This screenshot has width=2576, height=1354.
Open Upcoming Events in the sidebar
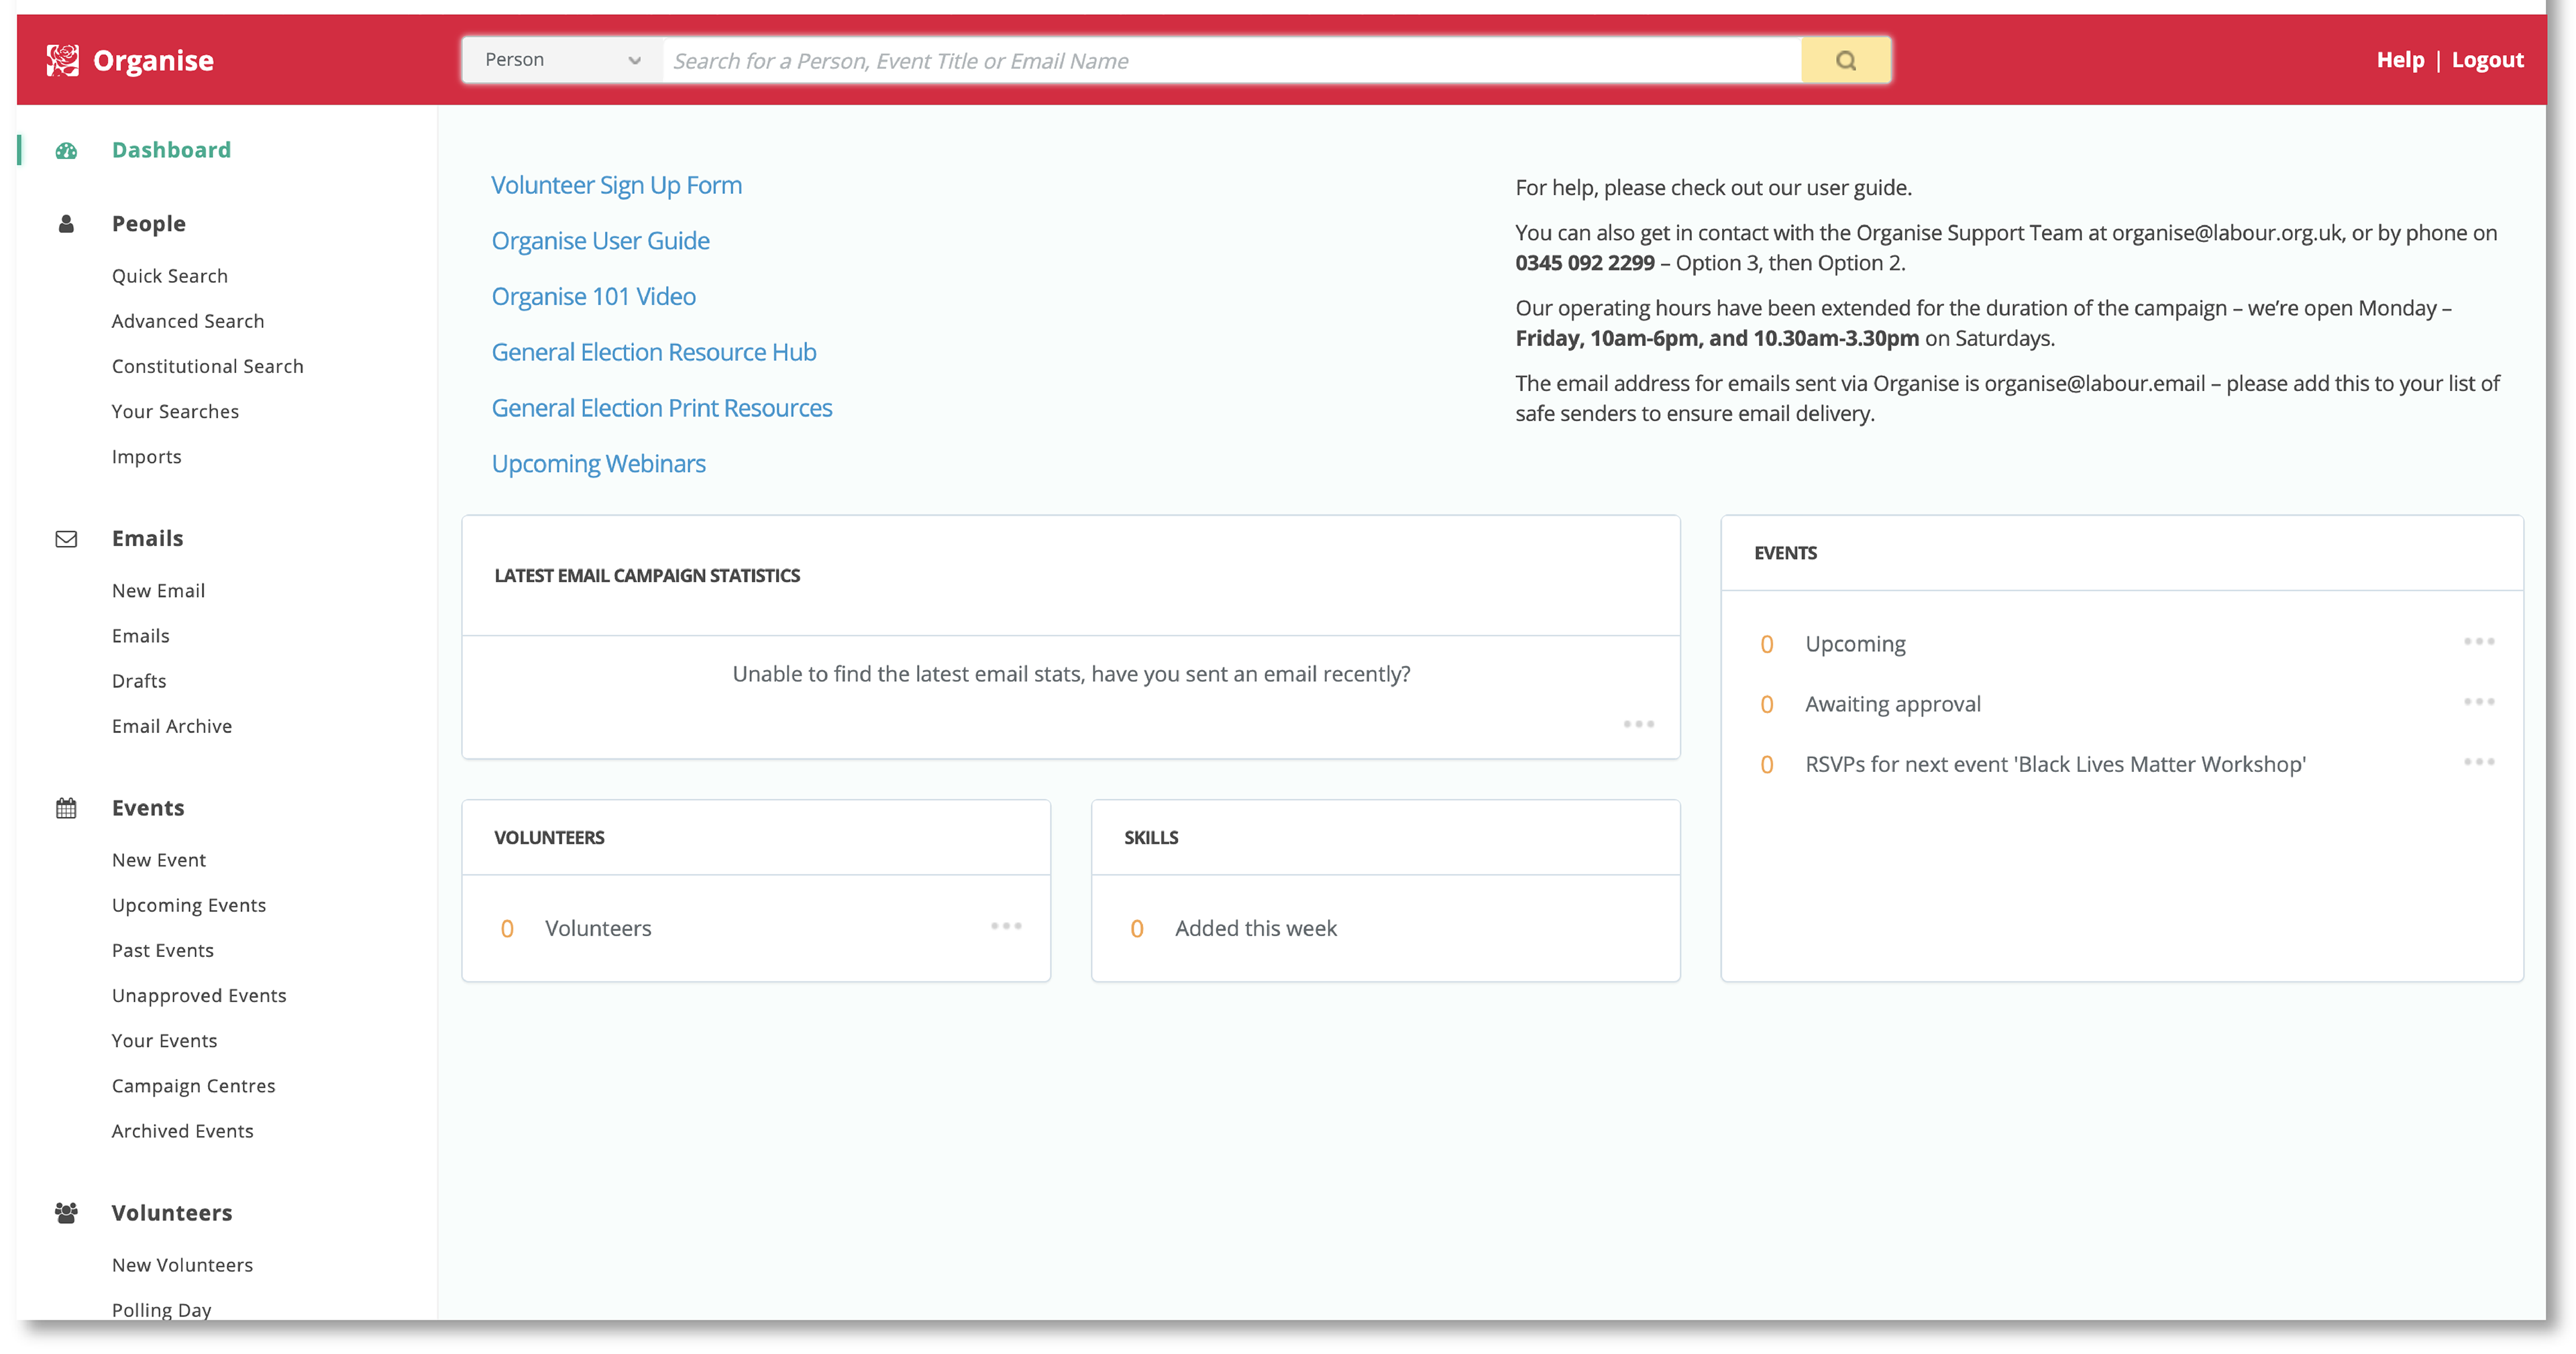click(x=189, y=905)
